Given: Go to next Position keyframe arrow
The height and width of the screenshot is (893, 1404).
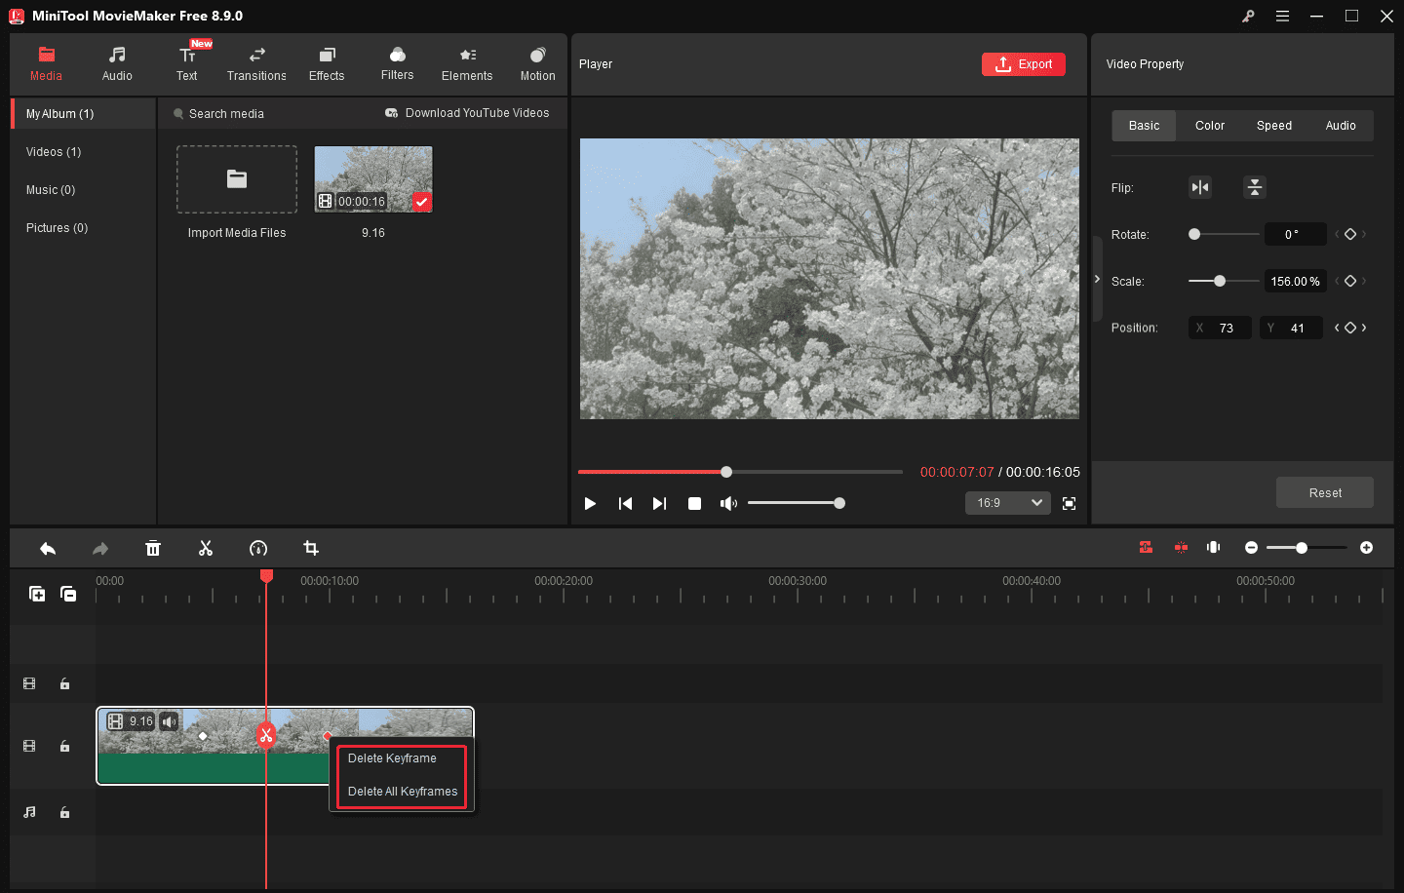Looking at the screenshot, I should point(1364,328).
